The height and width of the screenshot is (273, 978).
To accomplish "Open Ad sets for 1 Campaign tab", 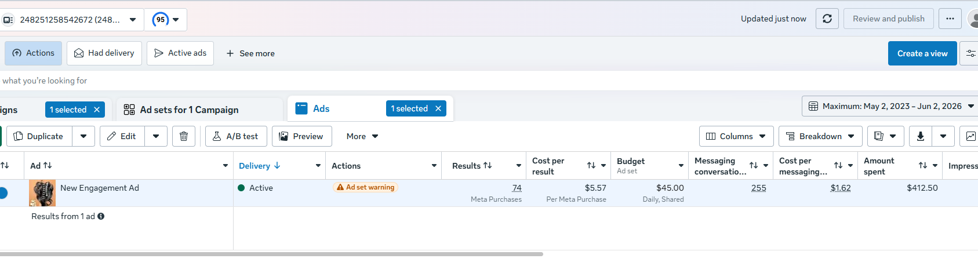I will coord(200,110).
